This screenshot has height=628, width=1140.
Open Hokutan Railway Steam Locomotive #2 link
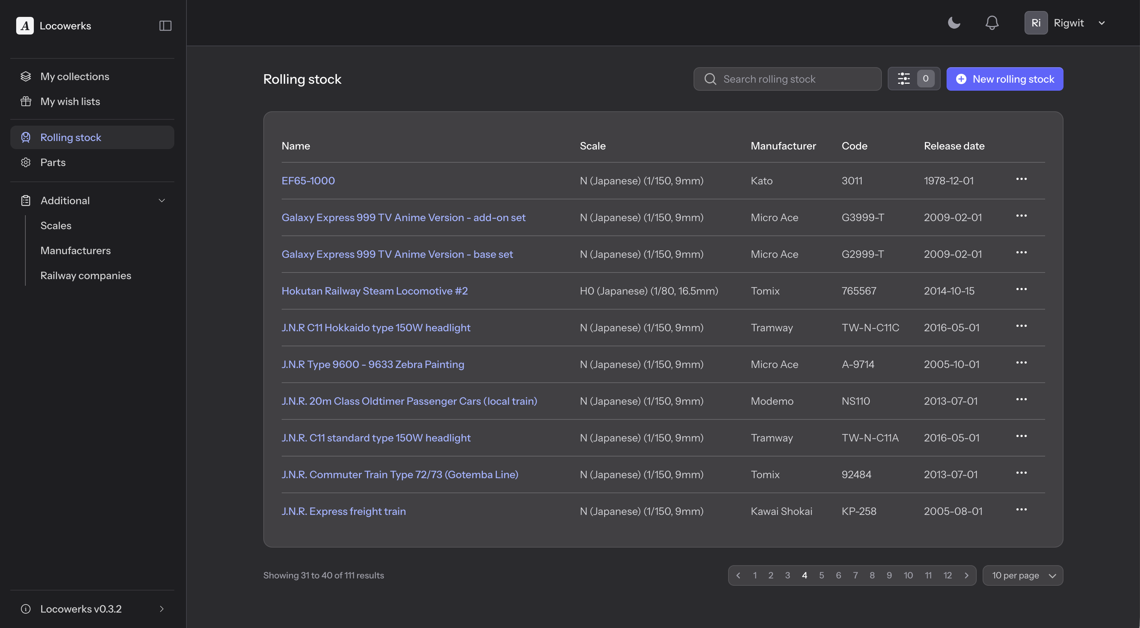tap(374, 291)
